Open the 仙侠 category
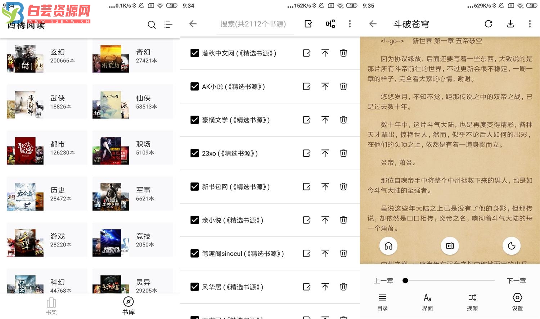 [x=133, y=102]
